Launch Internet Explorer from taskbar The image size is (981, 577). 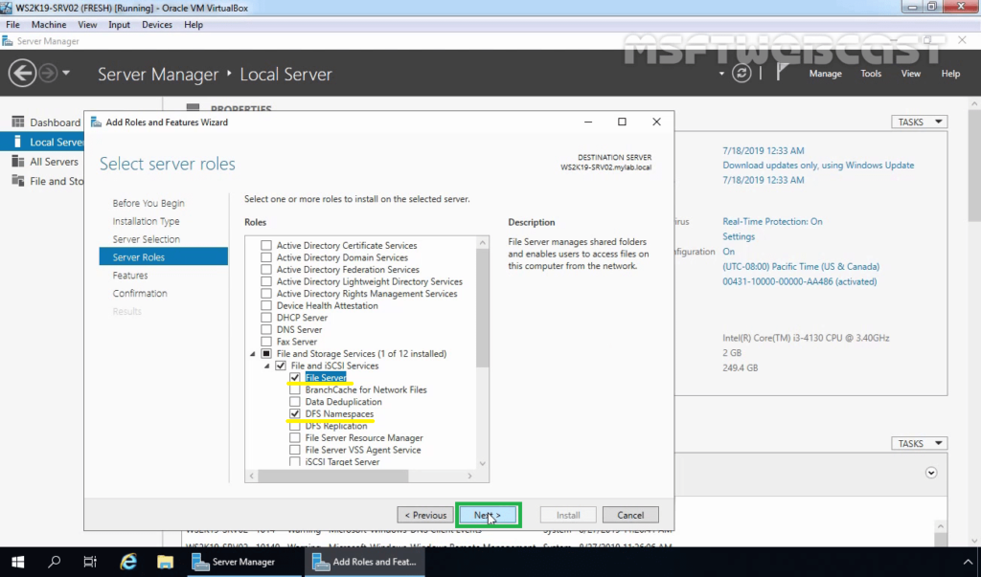pyautogui.click(x=128, y=562)
